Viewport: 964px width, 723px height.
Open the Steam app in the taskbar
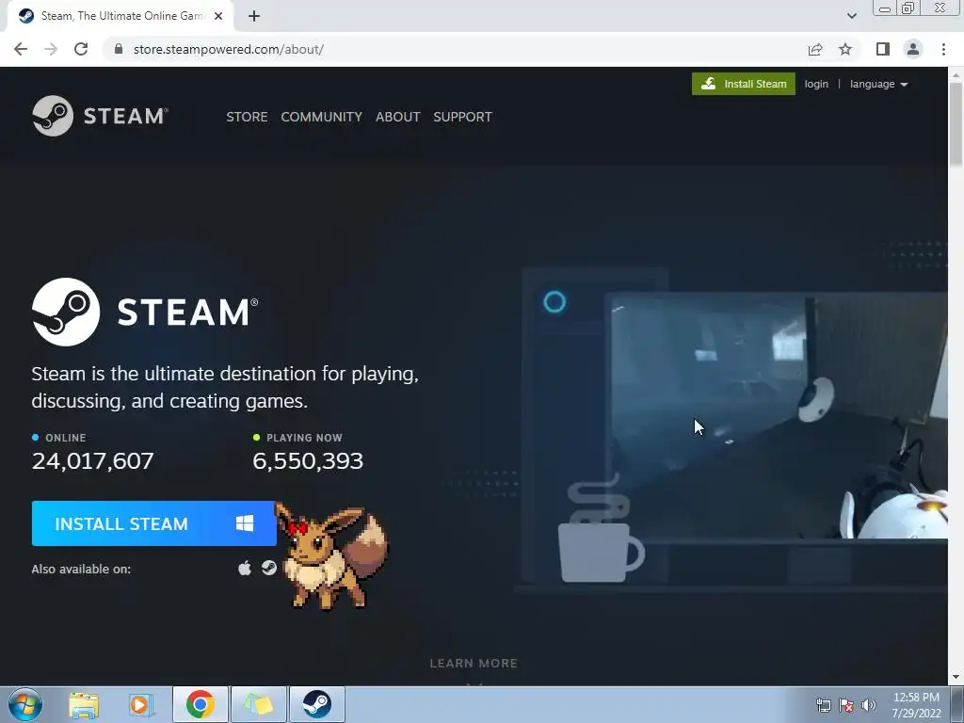pyautogui.click(x=316, y=704)
